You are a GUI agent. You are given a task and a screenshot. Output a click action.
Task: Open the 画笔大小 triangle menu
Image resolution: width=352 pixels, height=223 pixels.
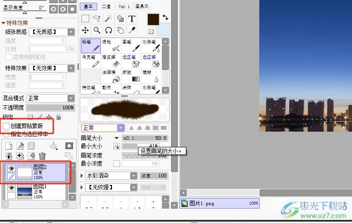116,138
